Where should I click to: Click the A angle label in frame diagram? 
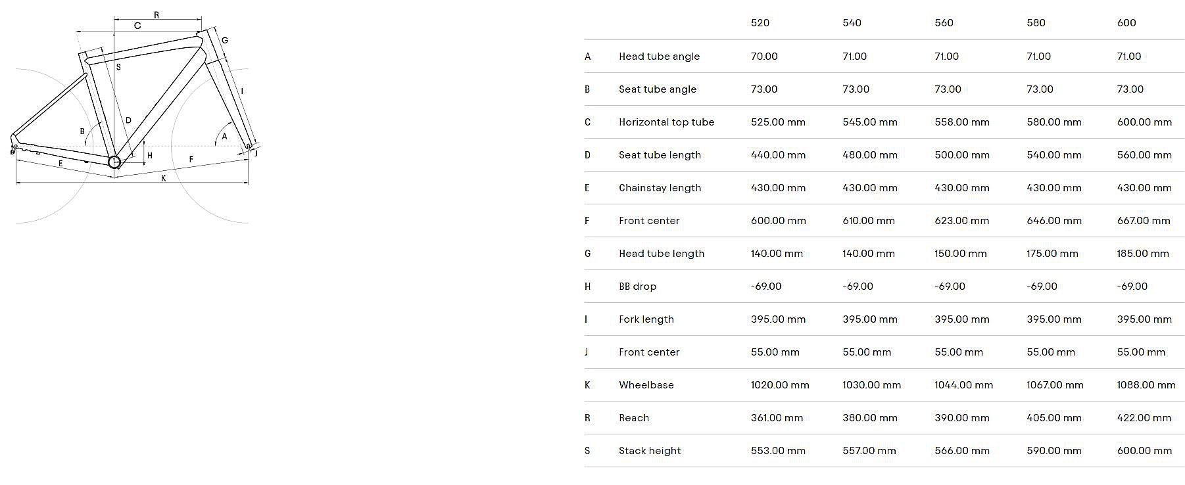click(224, 137)
